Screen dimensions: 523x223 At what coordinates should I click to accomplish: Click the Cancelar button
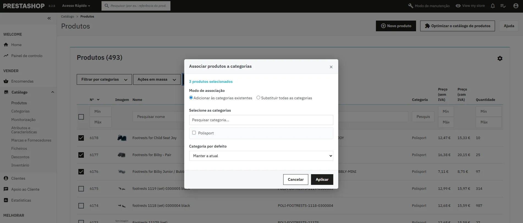point(296,179)
